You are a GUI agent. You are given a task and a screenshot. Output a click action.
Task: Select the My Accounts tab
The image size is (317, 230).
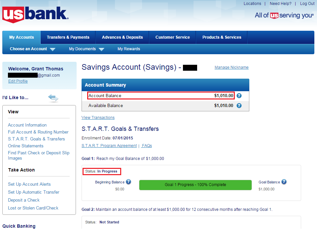point(21,37)
